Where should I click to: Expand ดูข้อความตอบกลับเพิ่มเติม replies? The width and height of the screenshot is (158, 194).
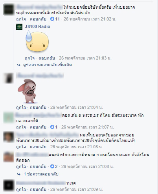coord(48,65)
